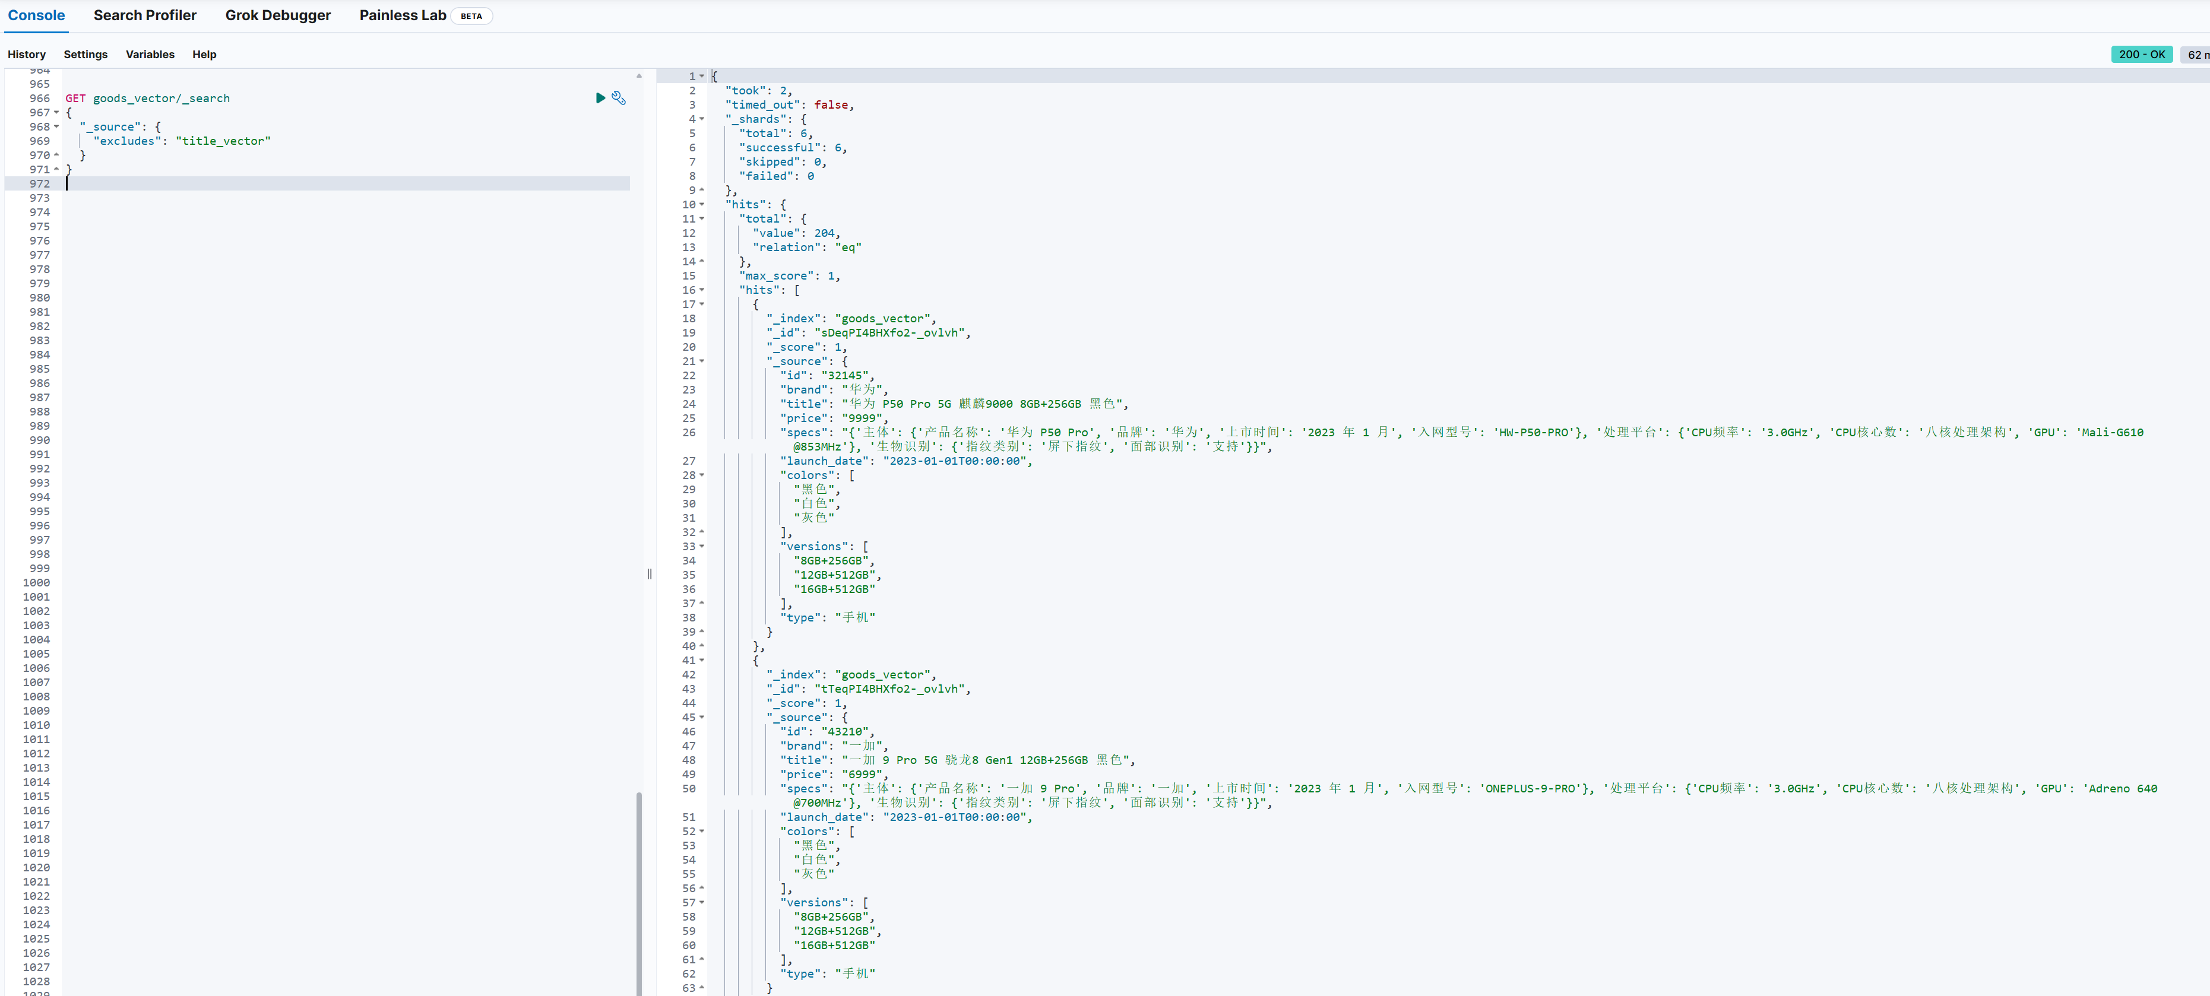Click the "16GB+512GB" version at line 36
The width and height of the screenshot is (2210, 996).
834,589
